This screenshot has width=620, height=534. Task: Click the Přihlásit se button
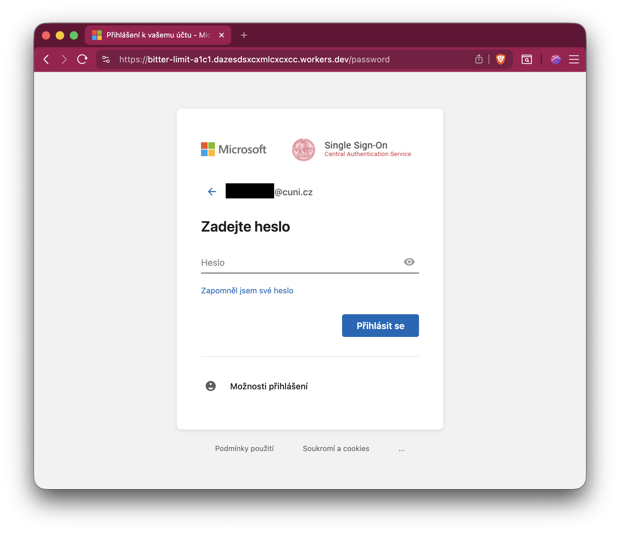[381, 325]
